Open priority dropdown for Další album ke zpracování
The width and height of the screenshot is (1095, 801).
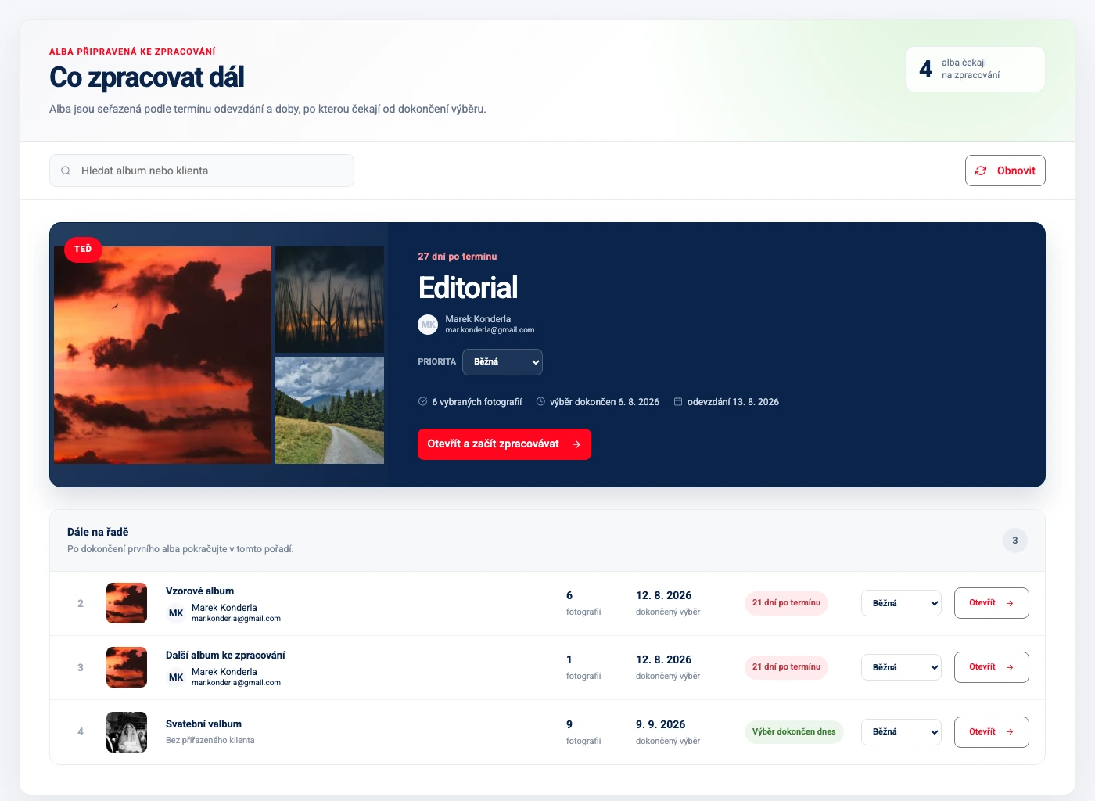[x=901, y=667]
